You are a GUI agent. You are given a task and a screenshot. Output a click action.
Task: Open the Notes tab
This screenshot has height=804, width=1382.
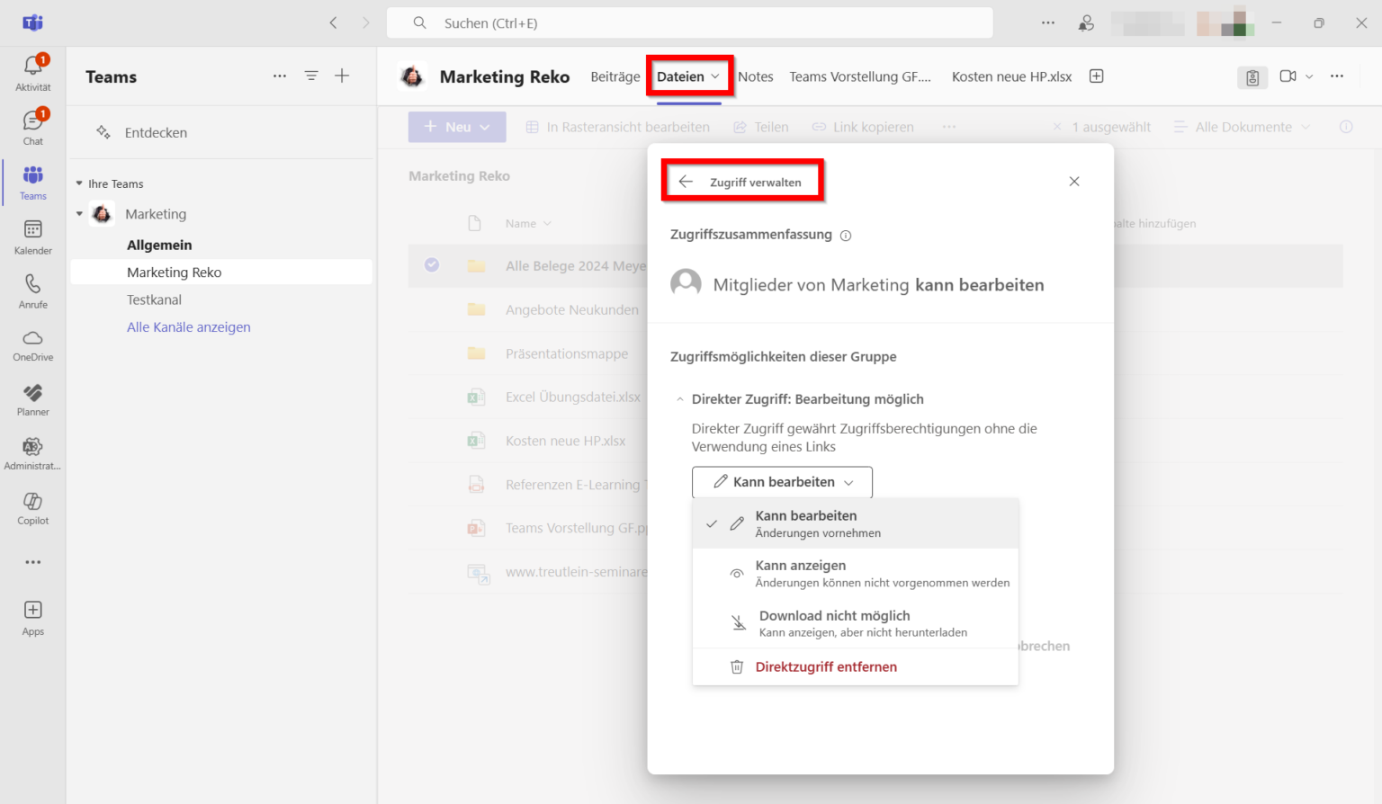(x=755, y=76)
